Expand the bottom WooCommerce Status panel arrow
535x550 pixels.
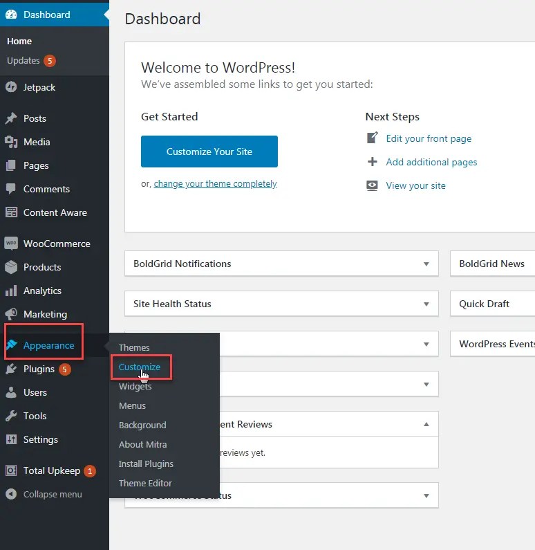pyautogui.click(x=426, y=495)
